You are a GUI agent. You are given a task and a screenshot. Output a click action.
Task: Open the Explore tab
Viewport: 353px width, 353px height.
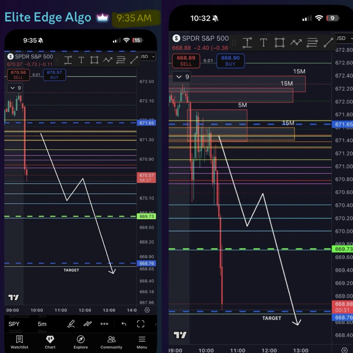click(x=81, y=342)
